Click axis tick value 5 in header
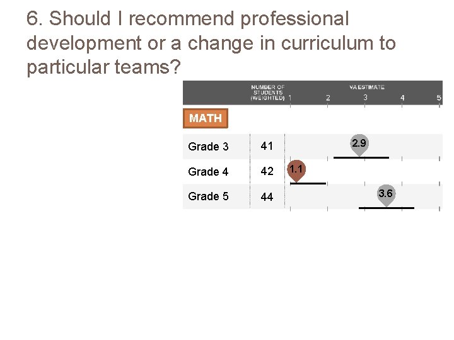This screenshot has width=454, height=340. coord(439,98)
